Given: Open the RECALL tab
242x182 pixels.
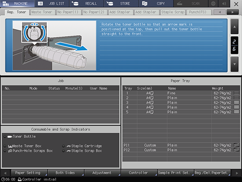Looking at the screenshot, I should (87, 3).
